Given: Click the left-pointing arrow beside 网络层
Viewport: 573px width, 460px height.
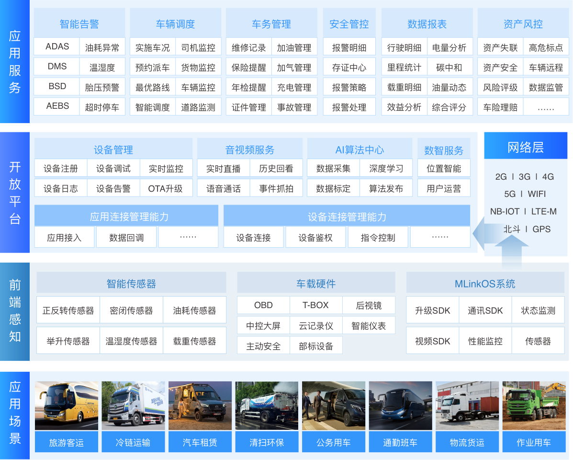Looking at the screenshot, I should tap(479, 233).
